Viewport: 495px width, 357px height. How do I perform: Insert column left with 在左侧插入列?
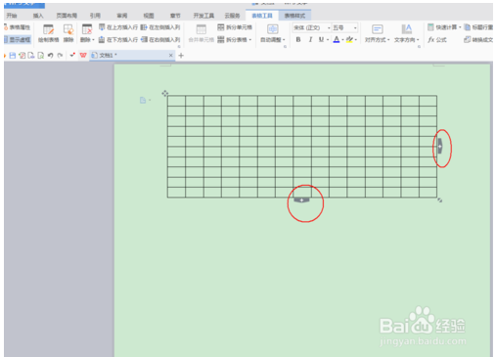point(160,27)
